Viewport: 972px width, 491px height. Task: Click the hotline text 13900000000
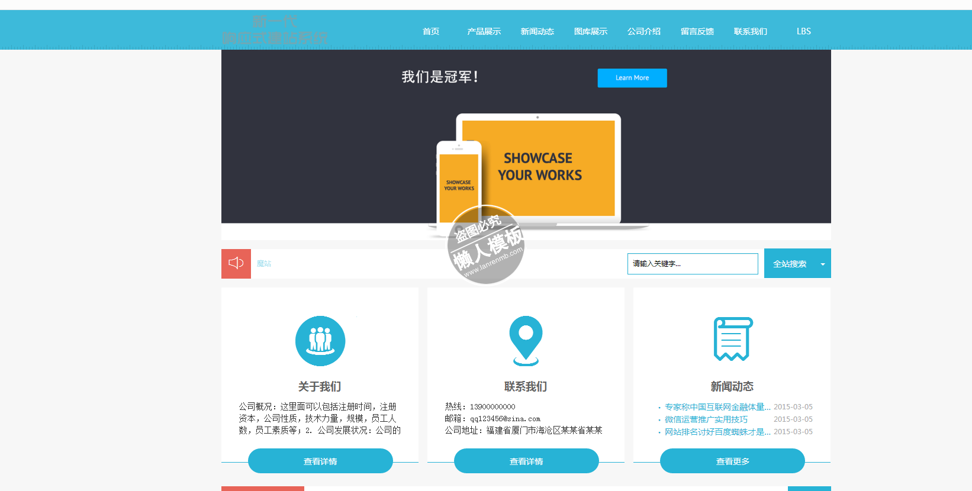click(493, 407)
